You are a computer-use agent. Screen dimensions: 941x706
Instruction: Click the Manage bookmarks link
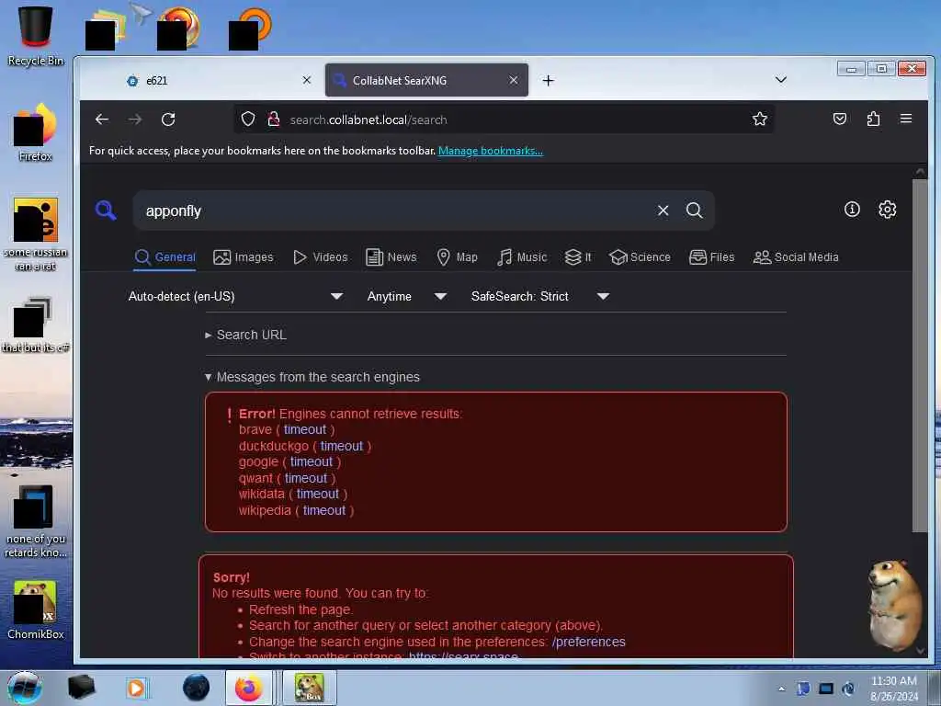pos(491,151)
